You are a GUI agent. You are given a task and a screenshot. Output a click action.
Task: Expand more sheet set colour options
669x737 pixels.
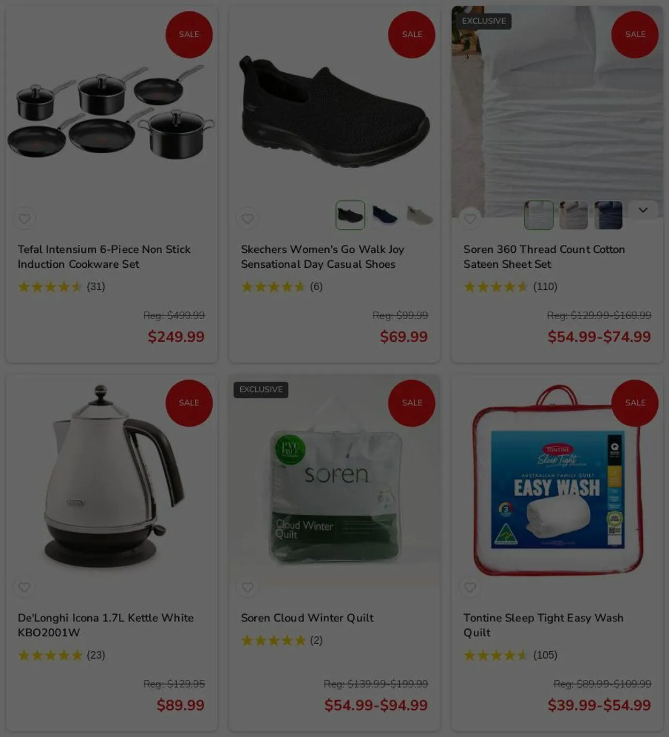(x=643, y=210)
